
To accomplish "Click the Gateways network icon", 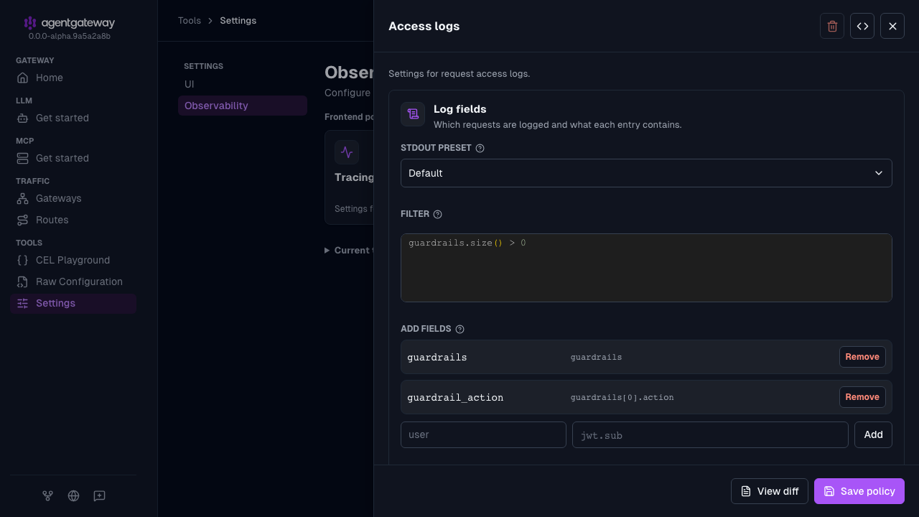I will click(23, 198).
